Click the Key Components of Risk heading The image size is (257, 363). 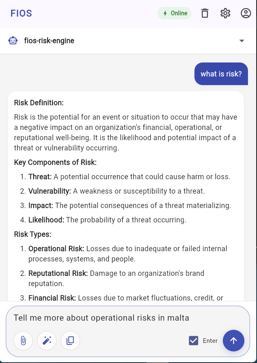pos(55,162)
